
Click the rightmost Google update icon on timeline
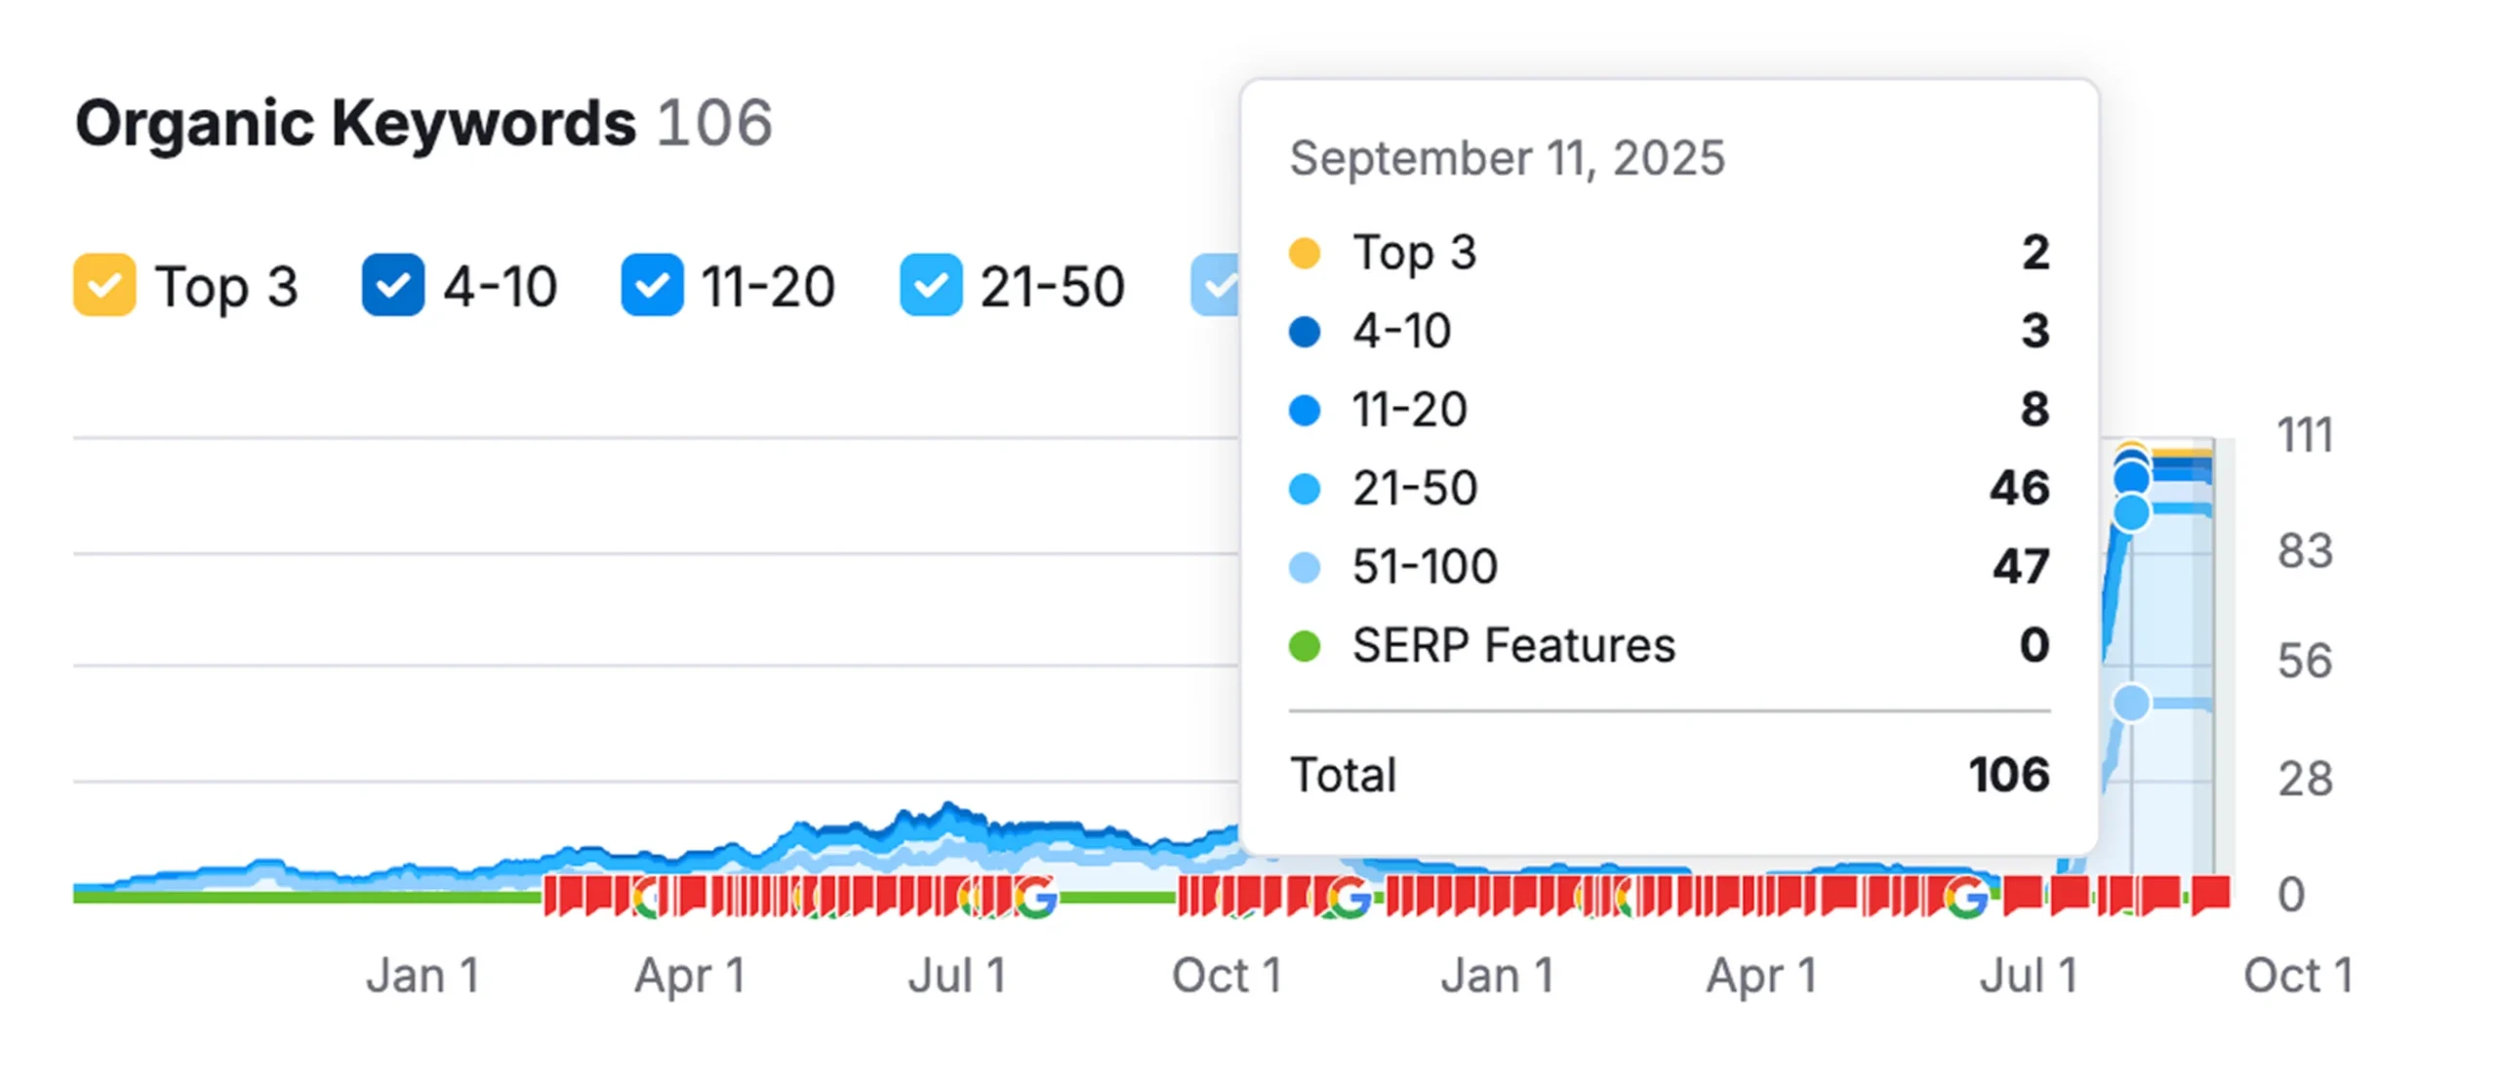tap(1965, 897)
